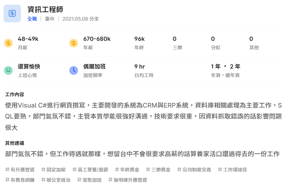Image resolution: width=286 pixels, height=186 pixels.
Task: Click the #三節獎金 tag
Action: (158, 170)
